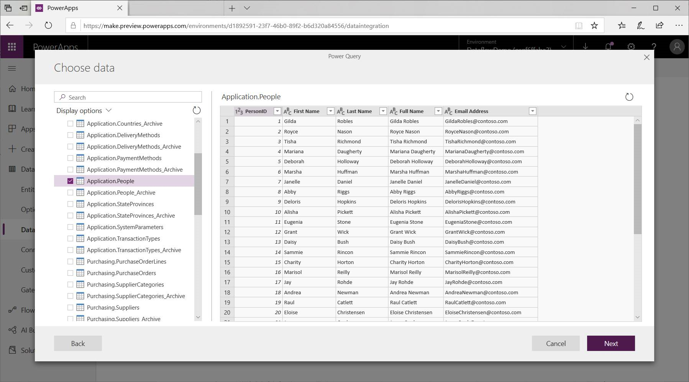Open the settings gear in header
The width and height of the screenshot is (689, 382).
point(631,46)
